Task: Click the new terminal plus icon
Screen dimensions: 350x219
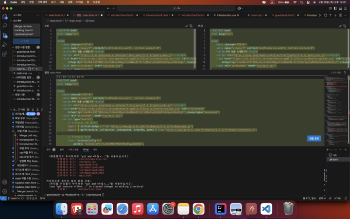Action: pyautogui.click(x=327, y=149)
